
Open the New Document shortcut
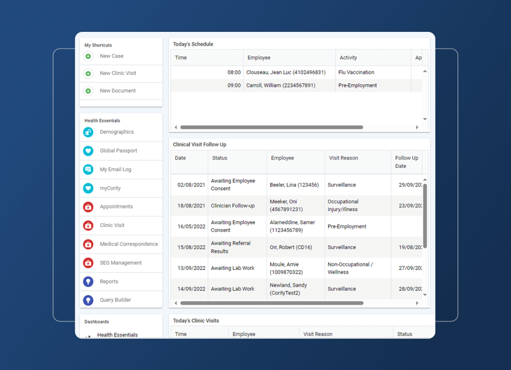pyautogui.click(x=119, y=91)
